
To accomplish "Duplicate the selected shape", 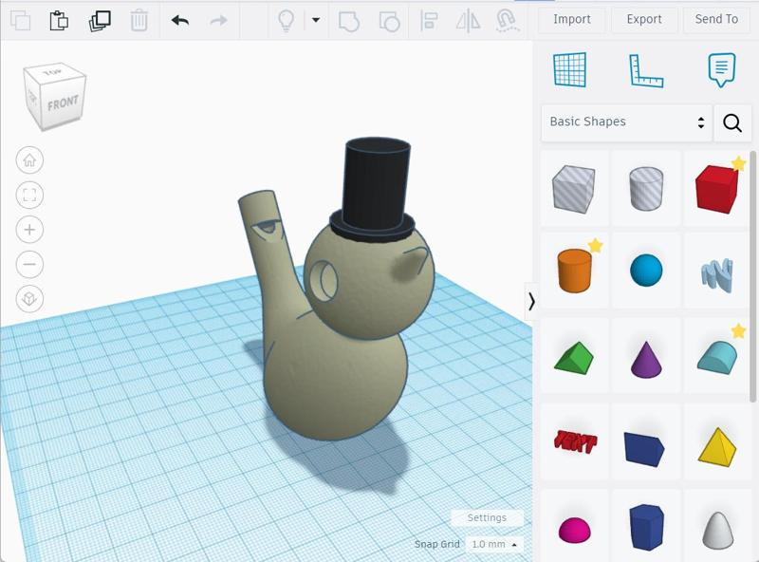I will [x=100, y=19].
